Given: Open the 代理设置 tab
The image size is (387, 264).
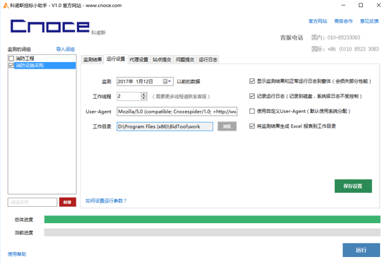Looking at the screenshot, I should click(138, 59).
